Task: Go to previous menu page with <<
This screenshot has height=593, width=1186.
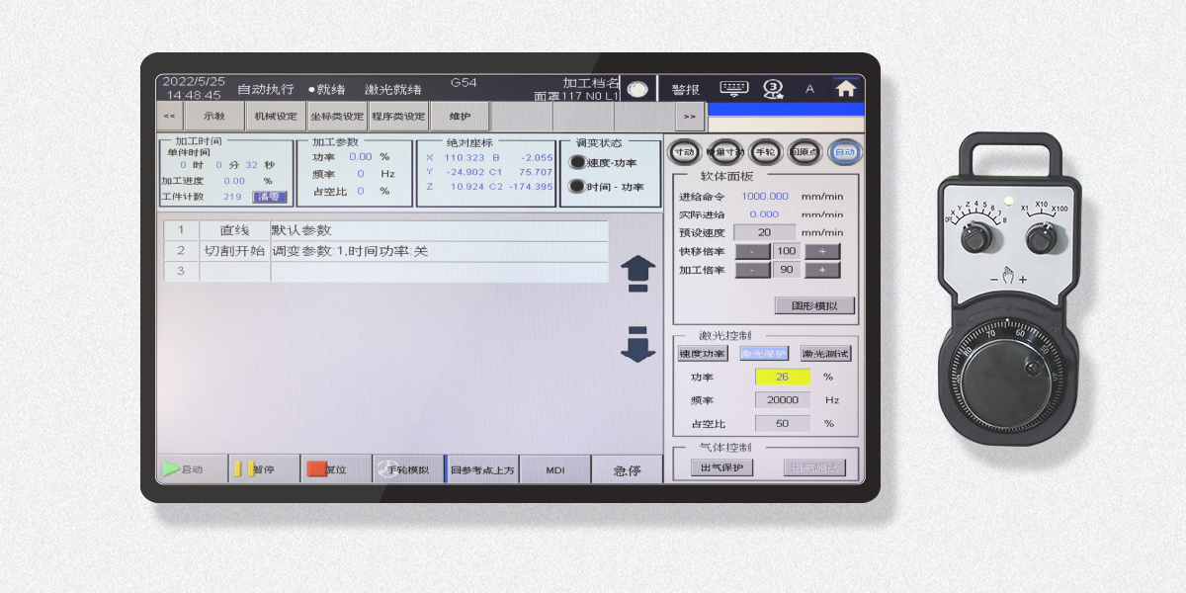Action: click(x=169, y=116)
